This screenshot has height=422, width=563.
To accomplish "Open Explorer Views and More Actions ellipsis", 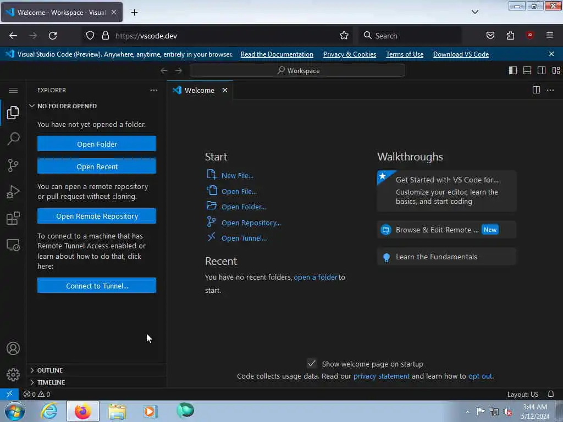I will 154,90.
